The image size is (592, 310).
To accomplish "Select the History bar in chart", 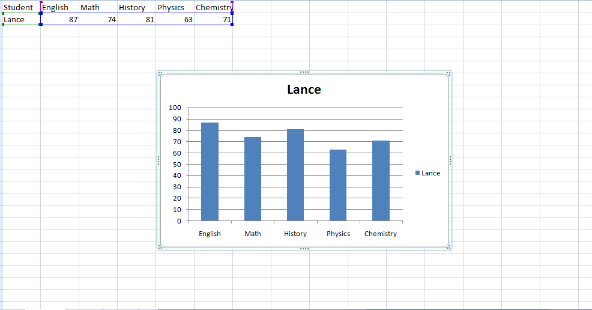I will tap(295, 175).
